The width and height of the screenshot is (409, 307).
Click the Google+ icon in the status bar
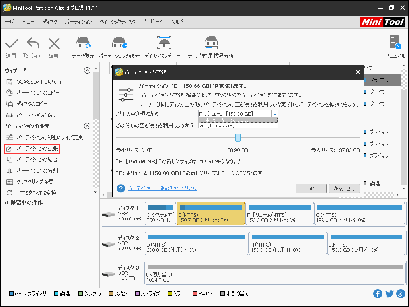coord(401,294)
